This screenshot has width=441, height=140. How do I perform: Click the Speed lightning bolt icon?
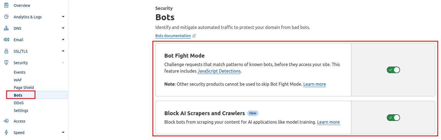click(x=6, y=132)
